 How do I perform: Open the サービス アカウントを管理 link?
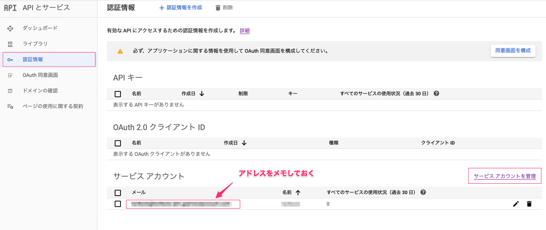pos(505,176)
